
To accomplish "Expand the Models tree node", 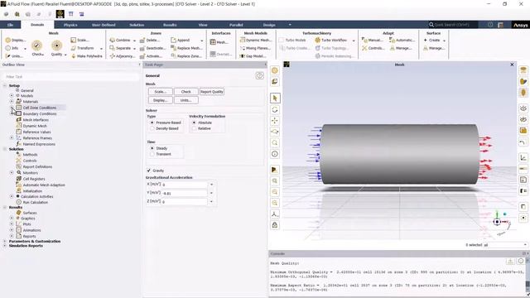I will click(12, 96).
